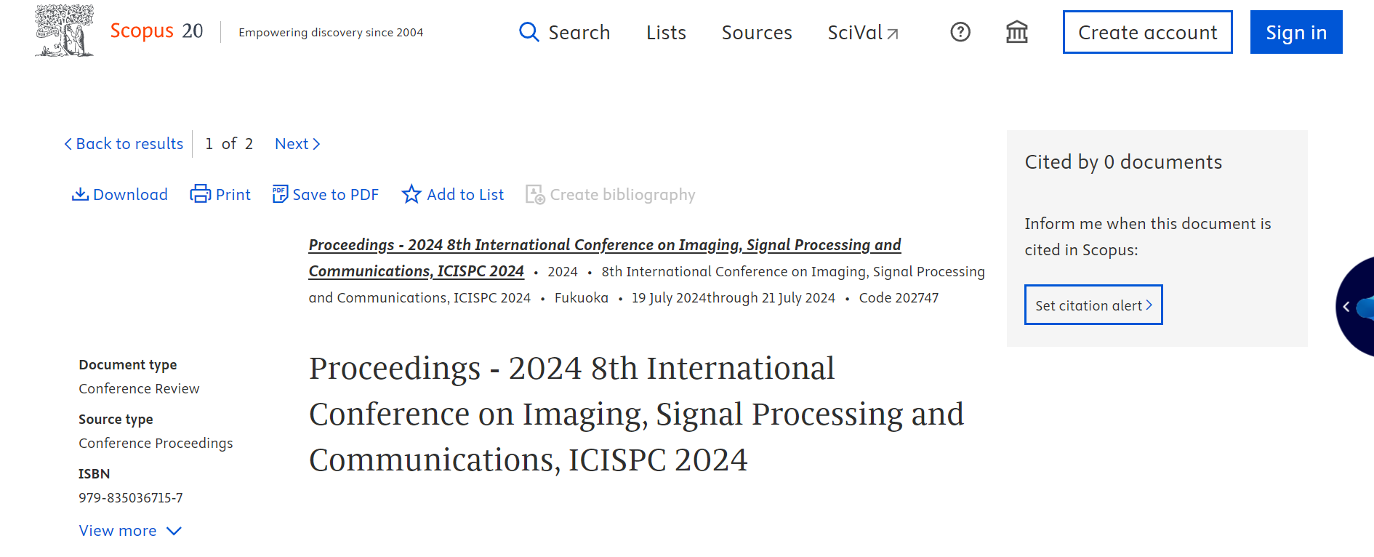
Task: Open SciVal external link
Action: (863, 33)
